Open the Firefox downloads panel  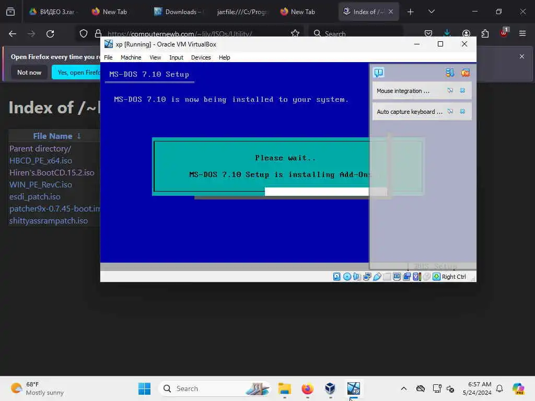(447, 33)
